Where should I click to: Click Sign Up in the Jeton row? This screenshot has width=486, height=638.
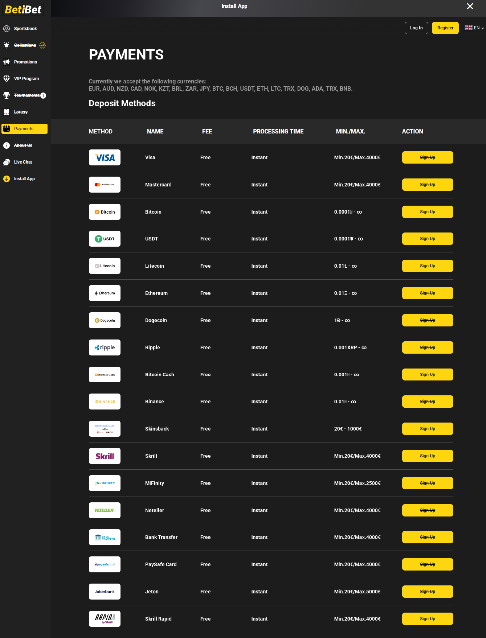428,592
